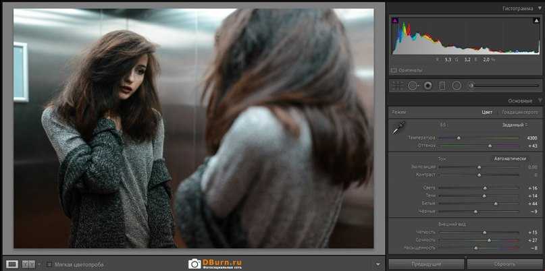Click the Автоматически tone button
Viewport: 545px width, 271px height.
(x=509, y=158)
